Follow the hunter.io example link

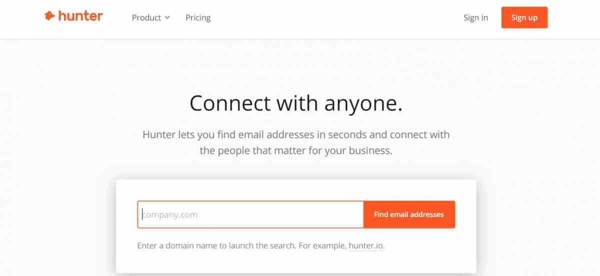coord(366,246)
